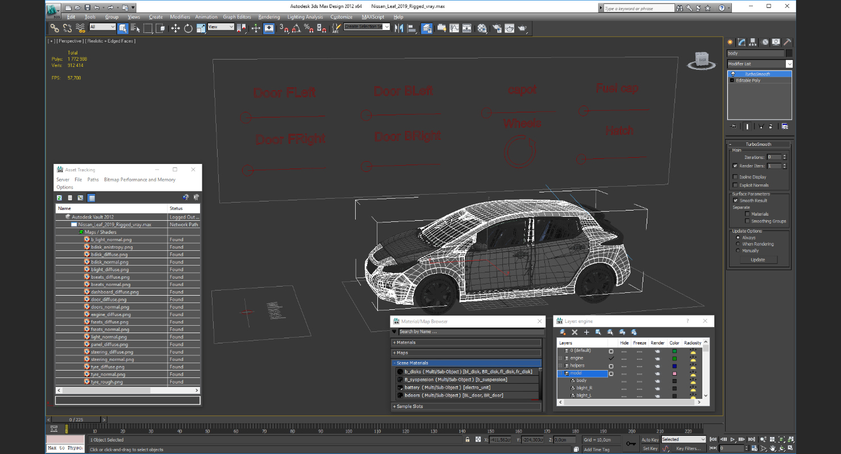Image resolution: width=841 pixels, height=454 pixels.
Task: Choose the Select and Scale tool
Action: click(x=201, y=28)
